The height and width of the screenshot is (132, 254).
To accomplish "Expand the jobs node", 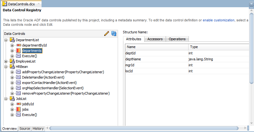I will point(12,109).
